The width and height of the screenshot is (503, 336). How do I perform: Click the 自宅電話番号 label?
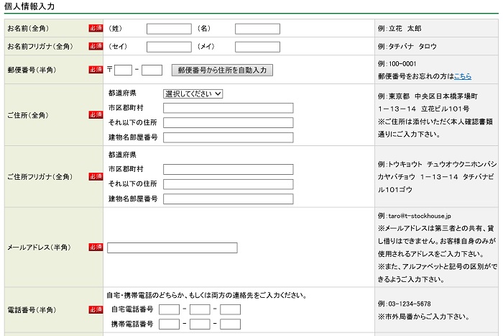[x=132, y=309]
